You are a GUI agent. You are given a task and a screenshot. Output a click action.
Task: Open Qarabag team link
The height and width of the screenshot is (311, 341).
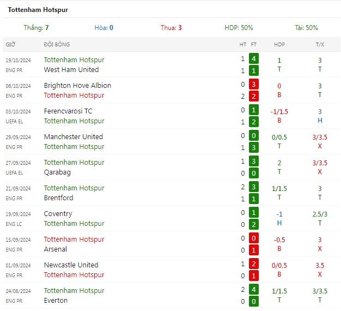(57, 172)
